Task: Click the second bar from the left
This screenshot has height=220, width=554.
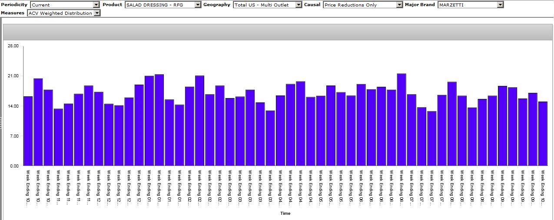Action: click(38, 122)
